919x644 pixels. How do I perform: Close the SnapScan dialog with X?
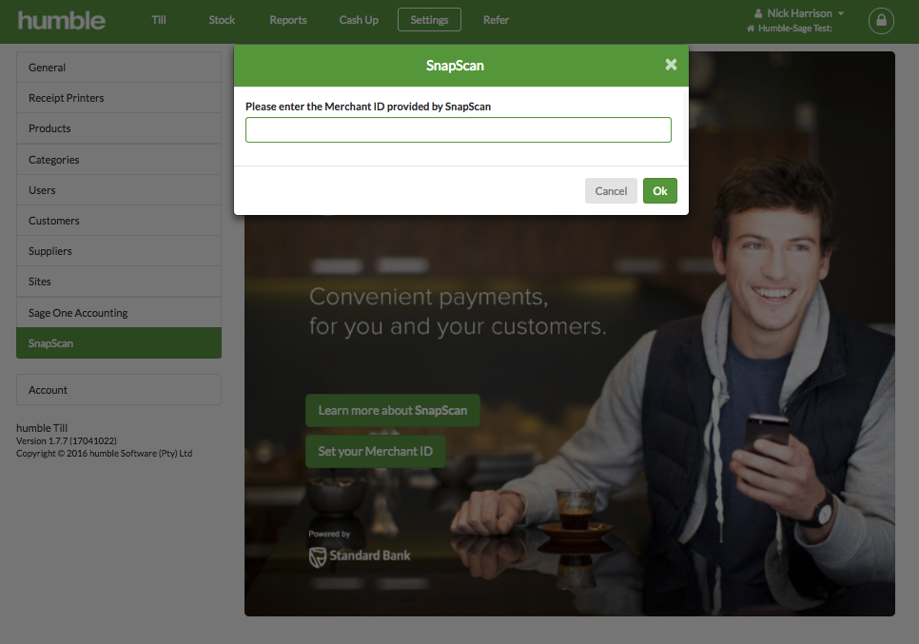(671, 65)
